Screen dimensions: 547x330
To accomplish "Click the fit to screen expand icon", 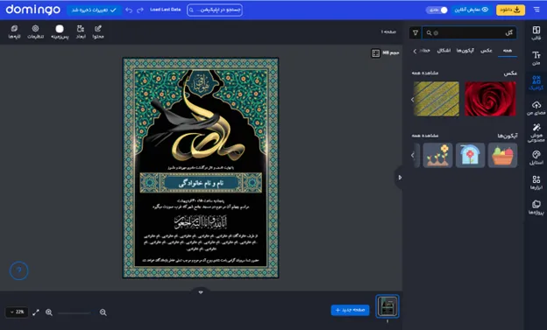I will 36,312.
